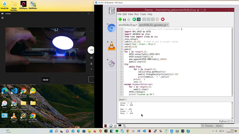The height and width of the screenshot is (134, 239).
Task: Click the Step out icon in Thonny toolbar
Action: (x=153, y=19)
